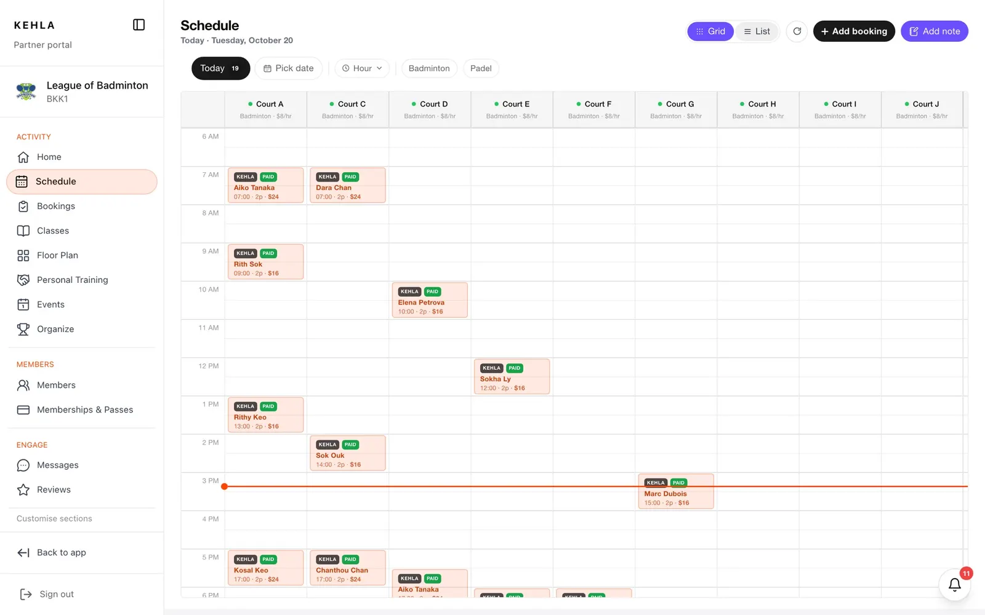The width and height of the screenshot is (985, 615).
Task: Click Court H header
Action: [758, 109]
